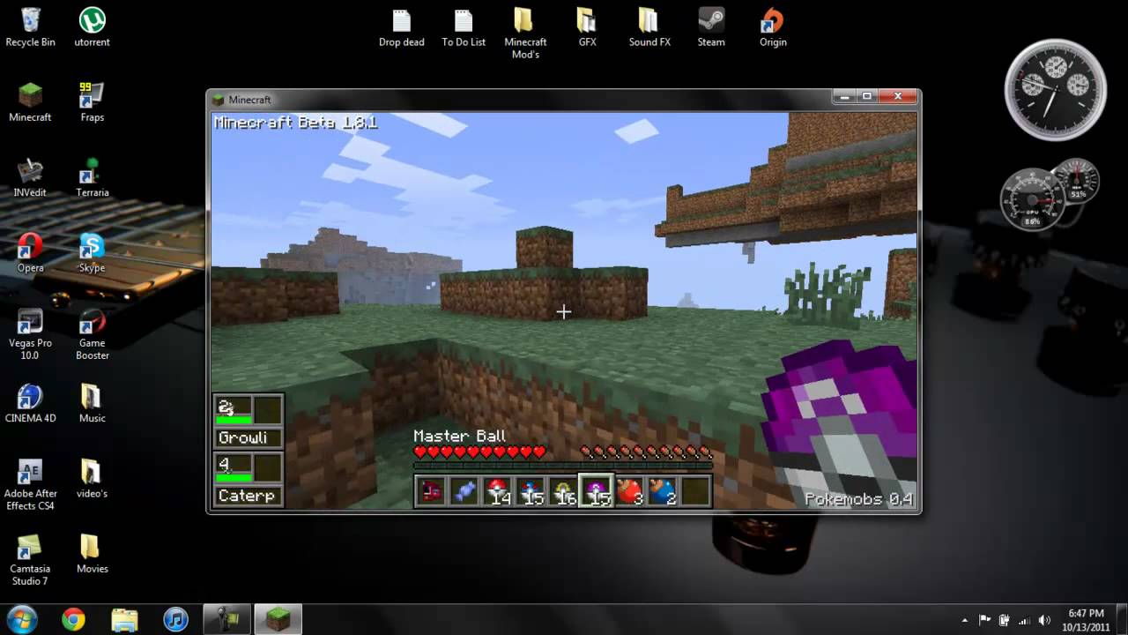Select the red berry slot with 3
This screenshot has width=1128, height=635.
(629, 490)
